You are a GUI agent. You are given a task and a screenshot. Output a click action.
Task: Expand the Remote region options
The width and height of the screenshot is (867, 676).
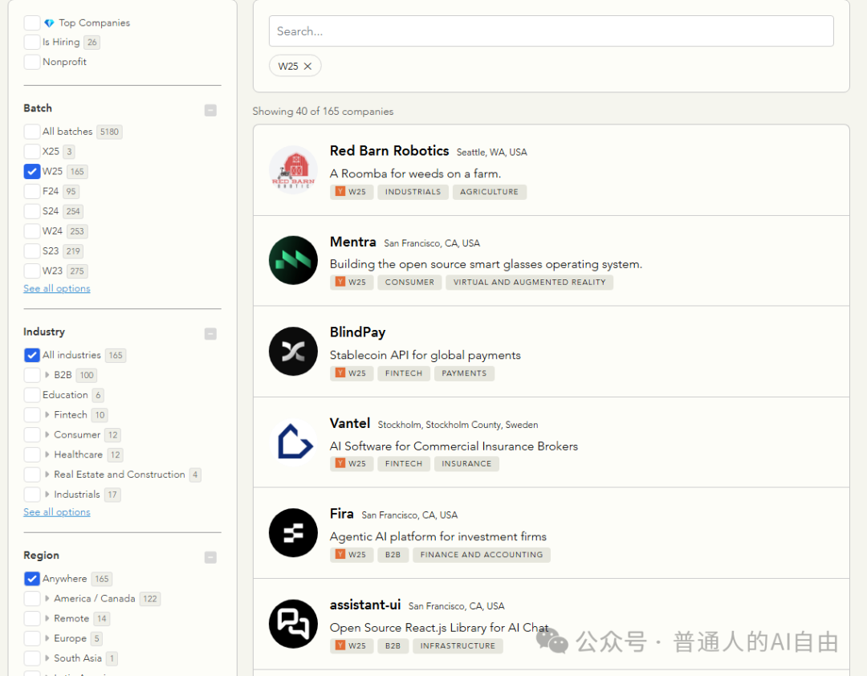(47, 618)
